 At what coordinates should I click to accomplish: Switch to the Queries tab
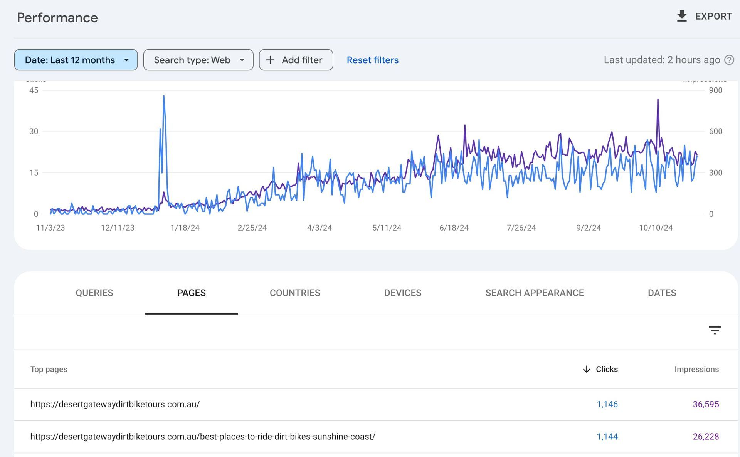[94, 293]
